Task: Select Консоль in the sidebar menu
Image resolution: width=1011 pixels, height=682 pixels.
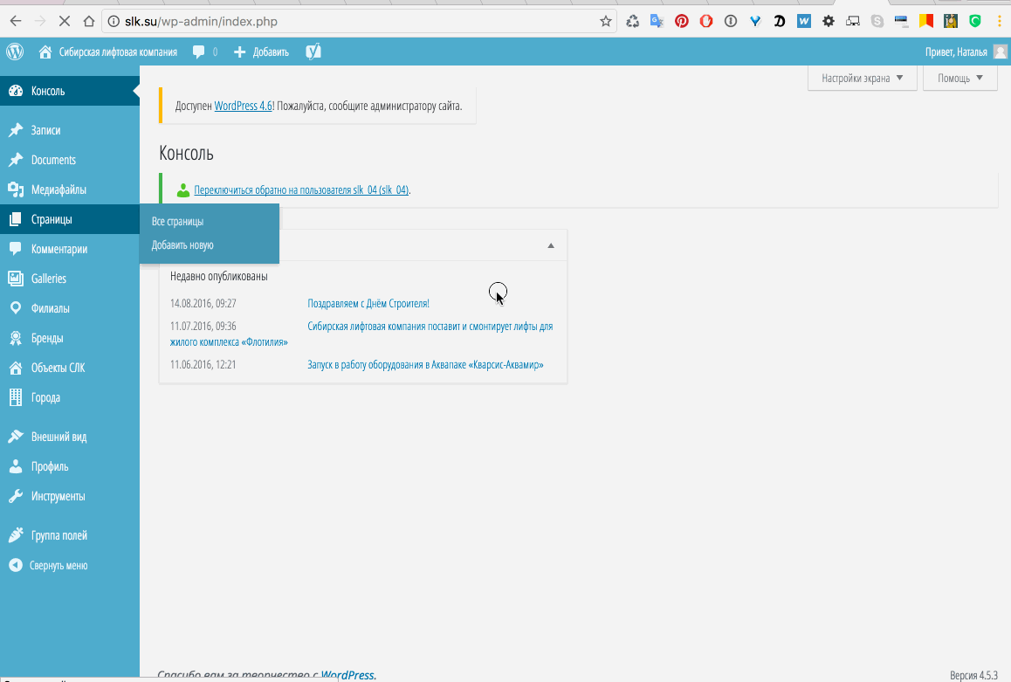Action: 70,91
